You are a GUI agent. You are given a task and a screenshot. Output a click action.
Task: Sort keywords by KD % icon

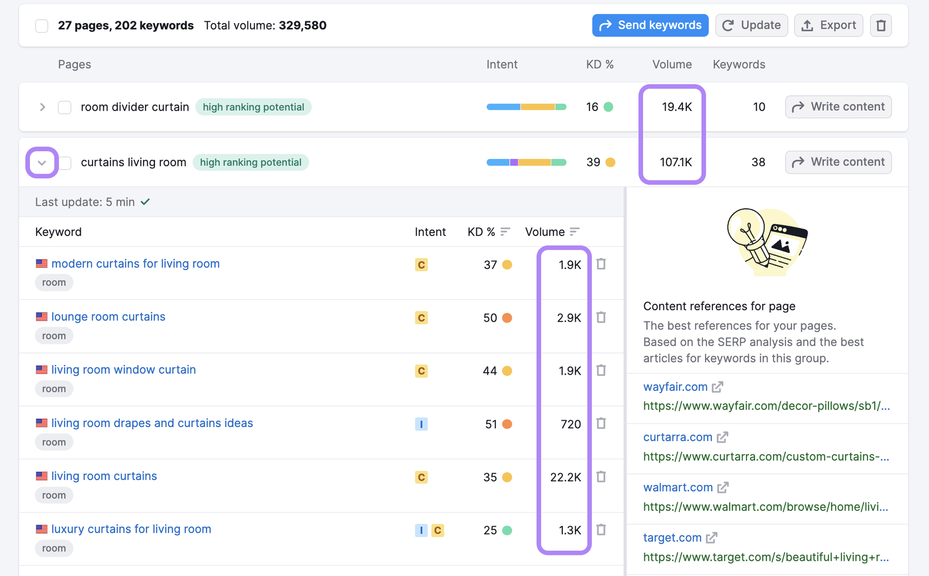pos(505,232)
